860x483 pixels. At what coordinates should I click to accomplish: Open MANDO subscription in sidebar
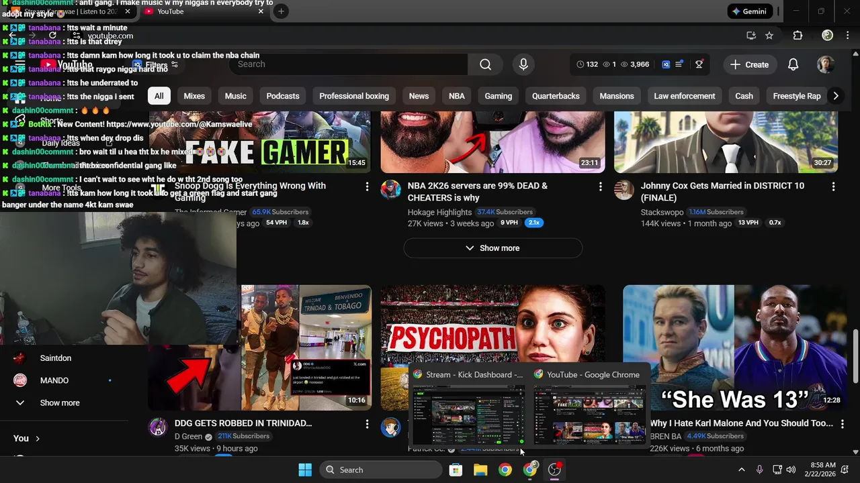click(x=54, y=380)
